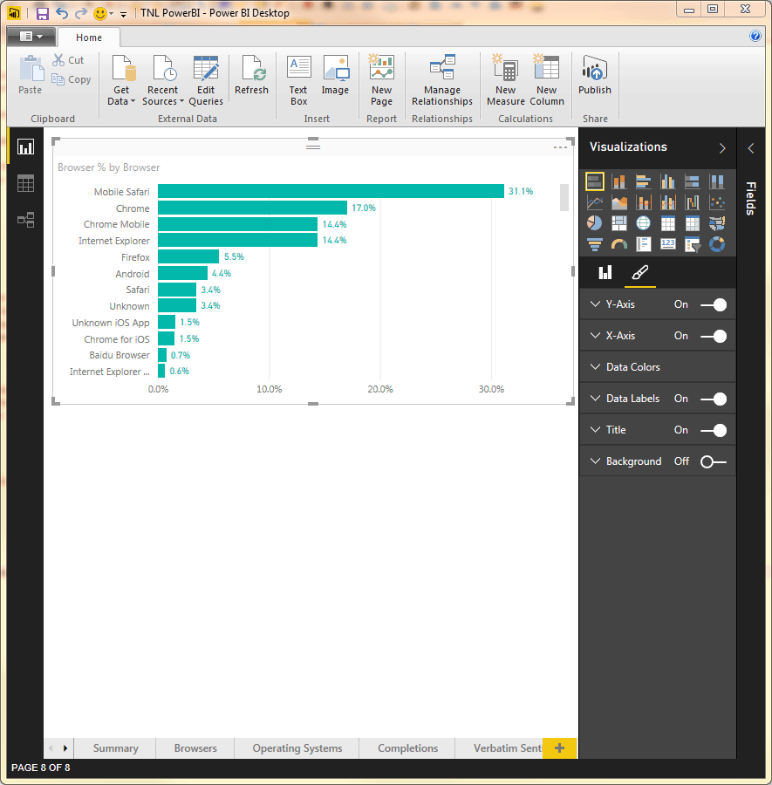The height and width of the screenshot is (785, 772).
Task: Switch to the Format paintbrush tab
Action: pyautogui.click(x=639, y=273)
